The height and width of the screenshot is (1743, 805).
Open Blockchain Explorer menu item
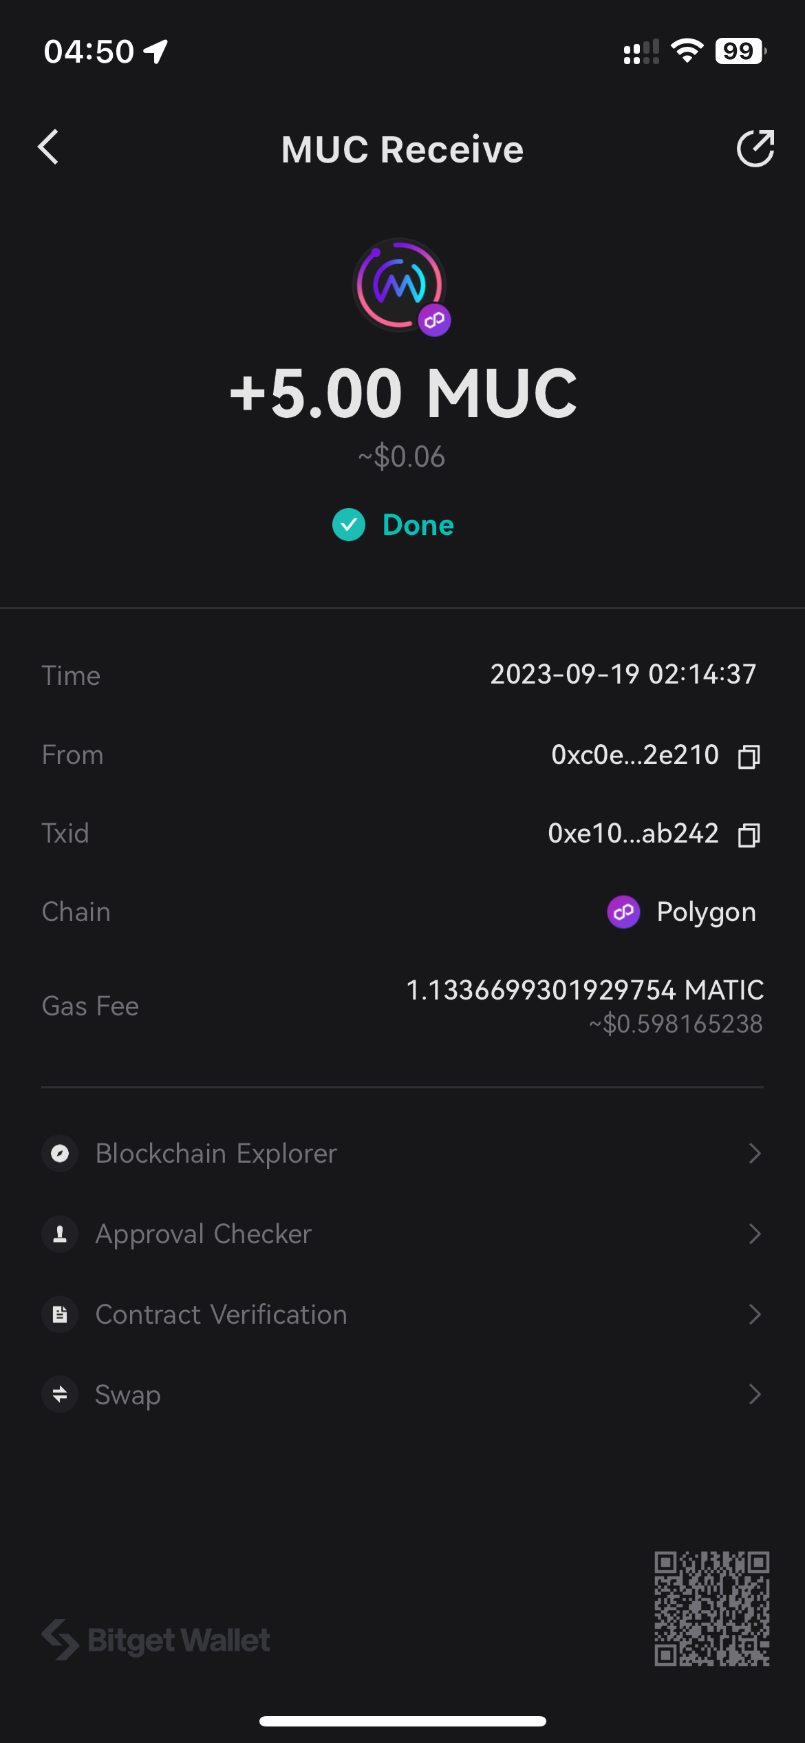tap(216, 1153)
